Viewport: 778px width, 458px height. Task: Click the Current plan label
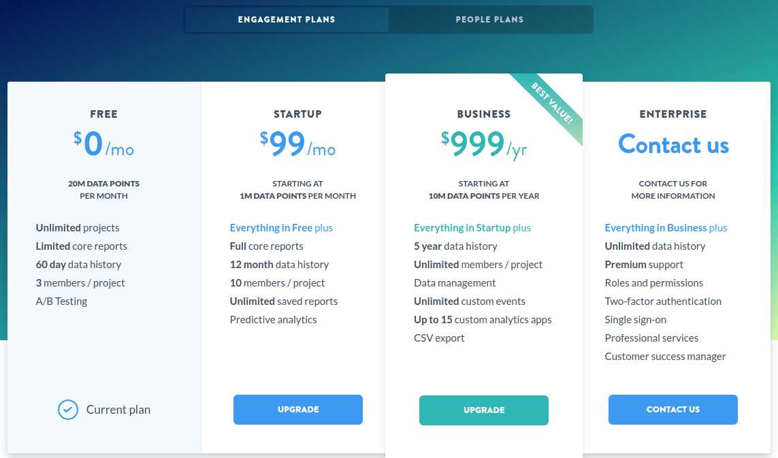[x=118, y=410]
